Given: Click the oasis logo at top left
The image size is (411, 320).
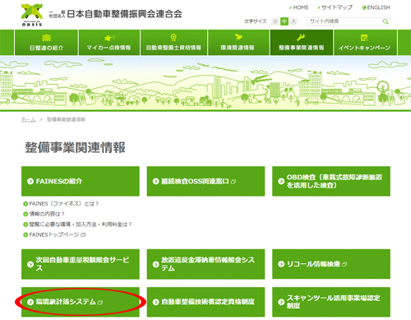Looking at the screenshot, I should 32,15.
